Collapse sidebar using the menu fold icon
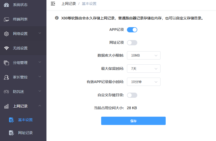 [x=53, y=4]
